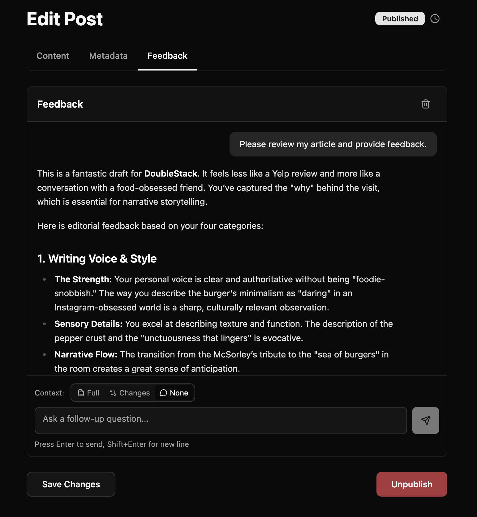Click the Published status badge

click(x=400, y=19)
